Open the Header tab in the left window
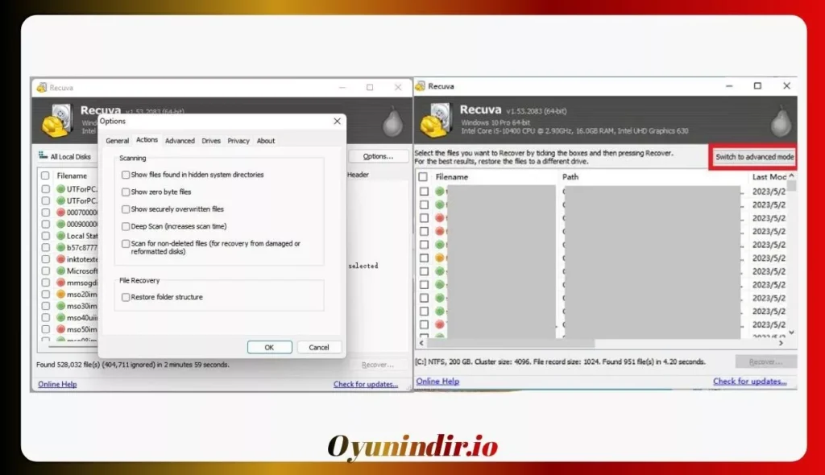The image size is (825, 475). click(x=358, y=175)
